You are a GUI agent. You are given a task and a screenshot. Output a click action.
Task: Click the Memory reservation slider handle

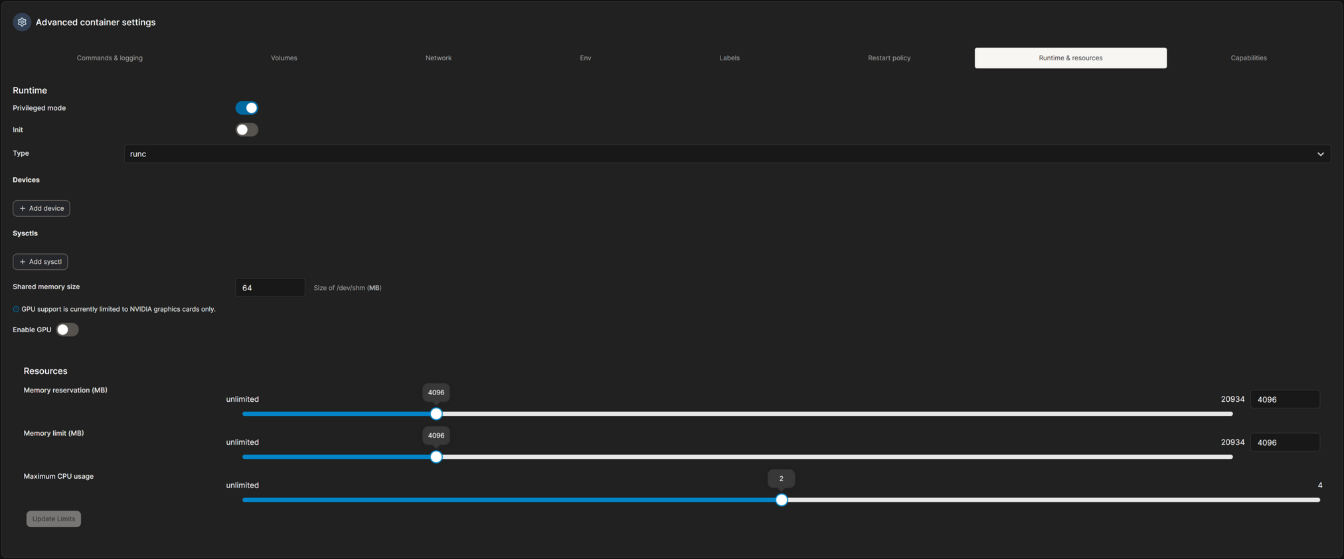[436, 414]
